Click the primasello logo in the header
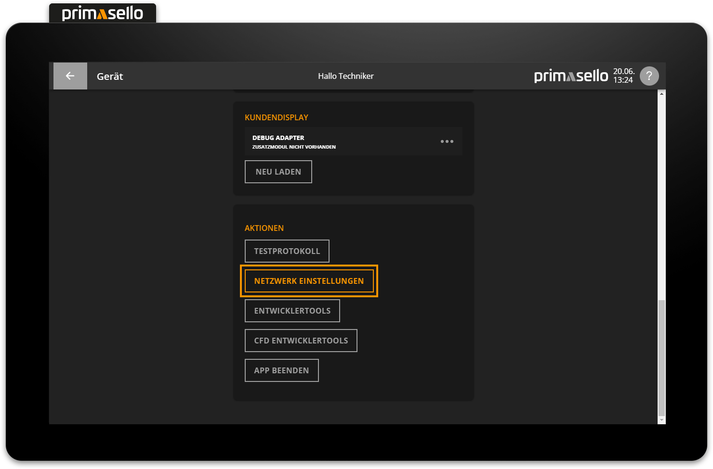This screenshot has height=469, width=713. 570,76
